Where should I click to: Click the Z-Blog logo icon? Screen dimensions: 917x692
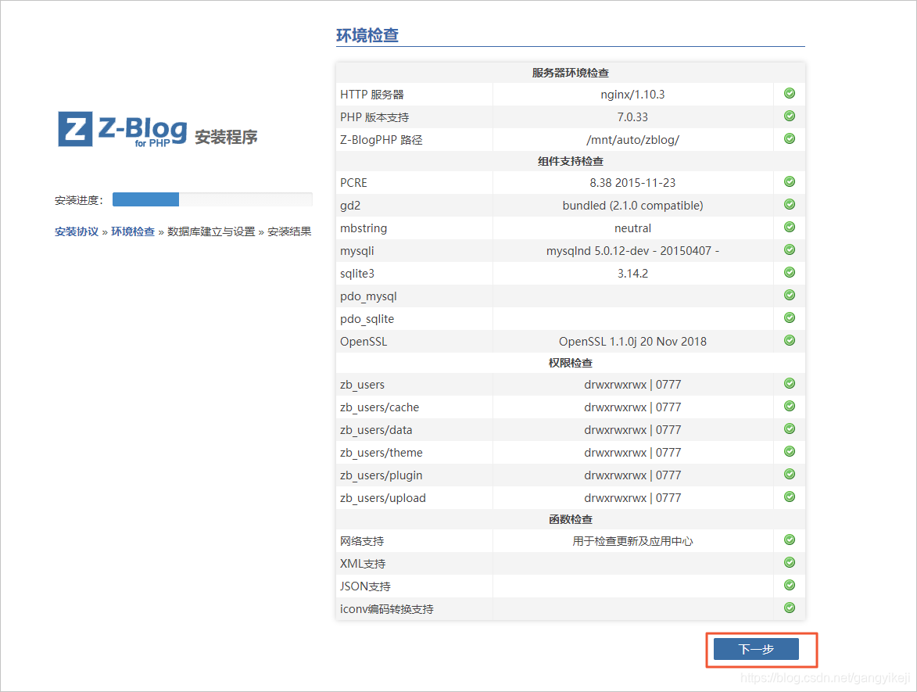pos(76,129)
